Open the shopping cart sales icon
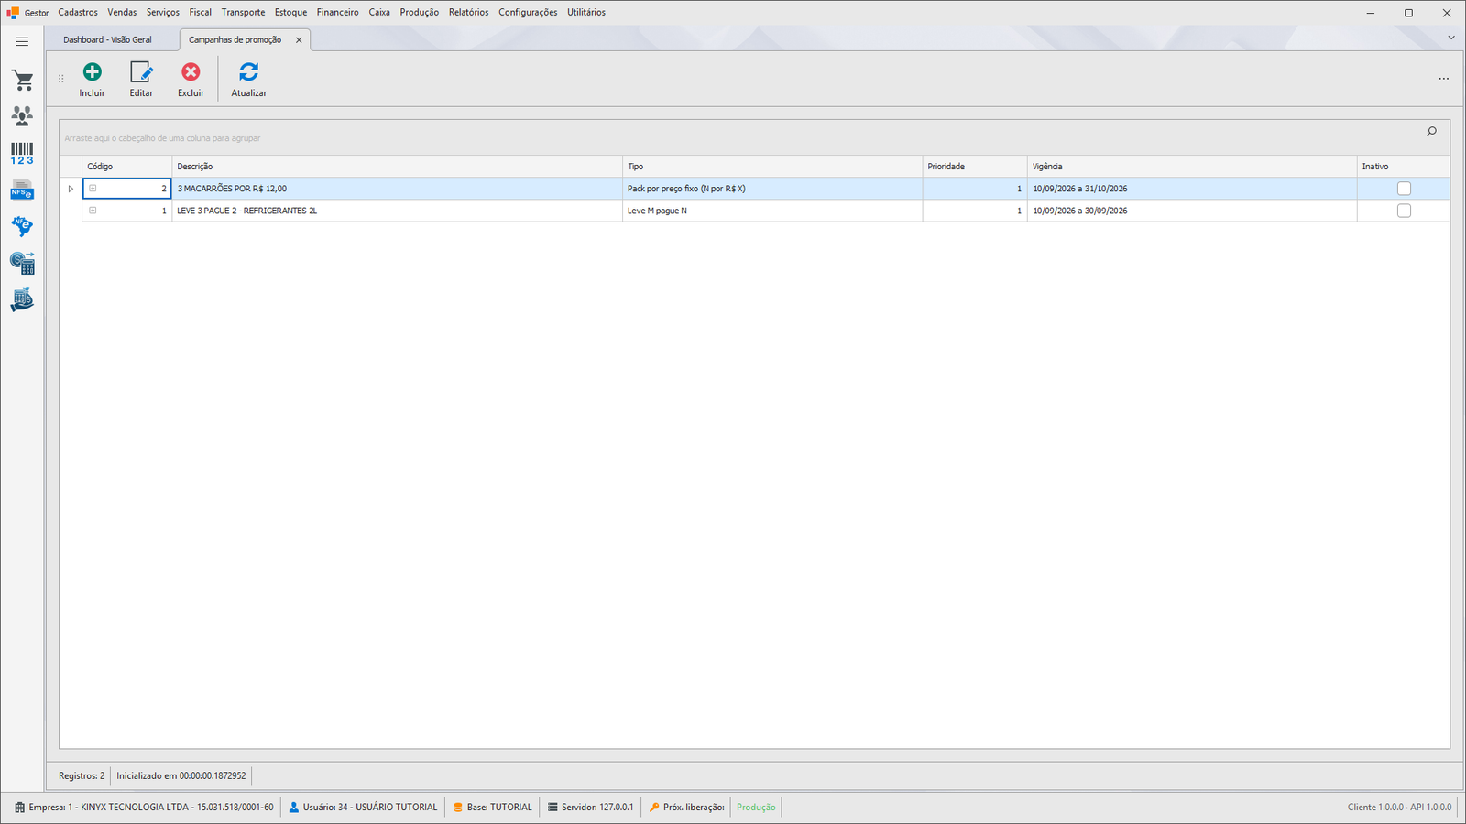 click(22, 81)
